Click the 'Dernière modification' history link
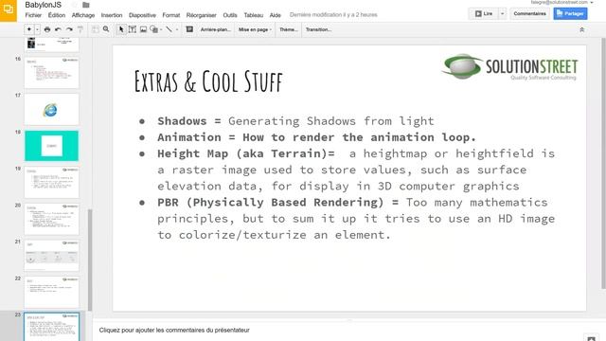 pyautogui.click(x=333, y=15)
